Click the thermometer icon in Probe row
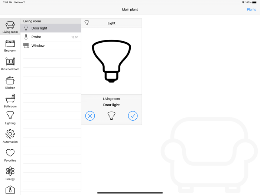This screenshot has width=260, height=195. (26, 37)
